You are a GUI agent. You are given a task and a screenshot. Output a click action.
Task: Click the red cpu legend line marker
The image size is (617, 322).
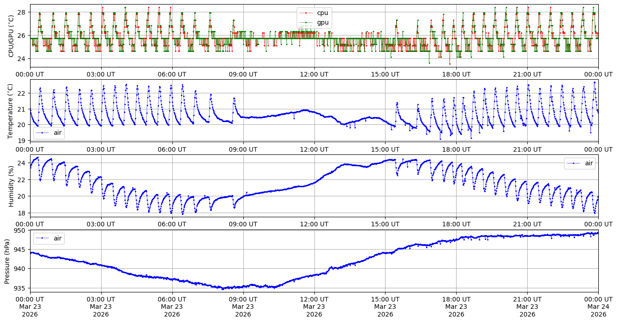coord(307,13)
